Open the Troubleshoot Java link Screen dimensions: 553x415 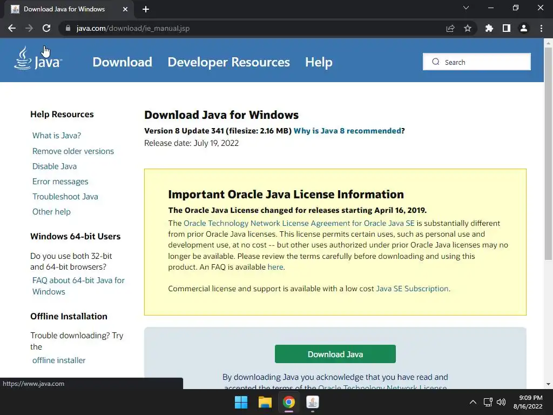(65, 197)
